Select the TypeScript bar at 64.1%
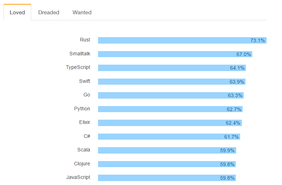 [172, 68]
